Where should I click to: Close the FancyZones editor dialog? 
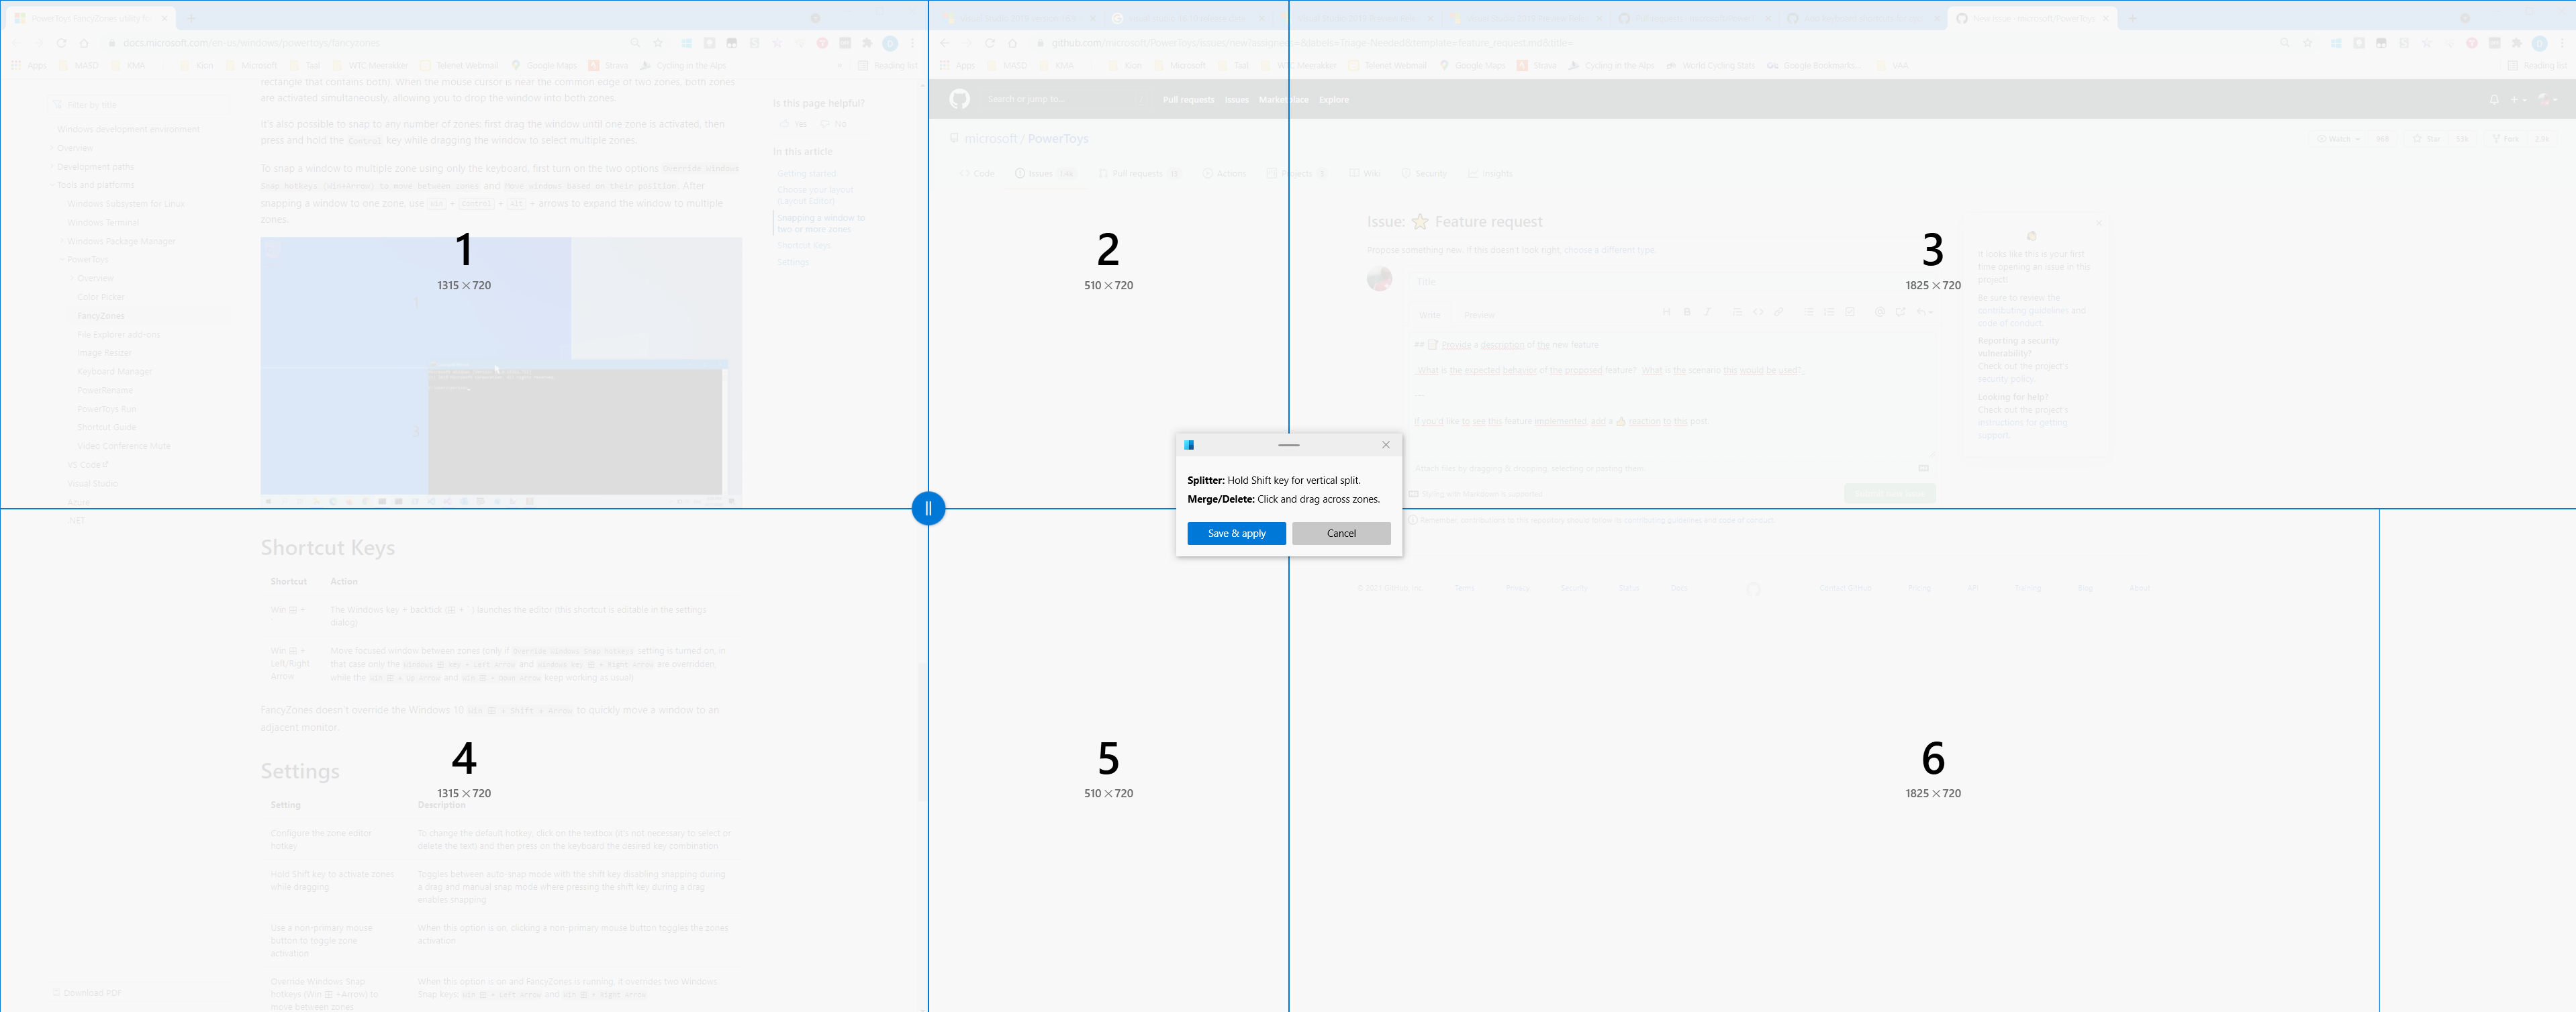coord(1385,445)
